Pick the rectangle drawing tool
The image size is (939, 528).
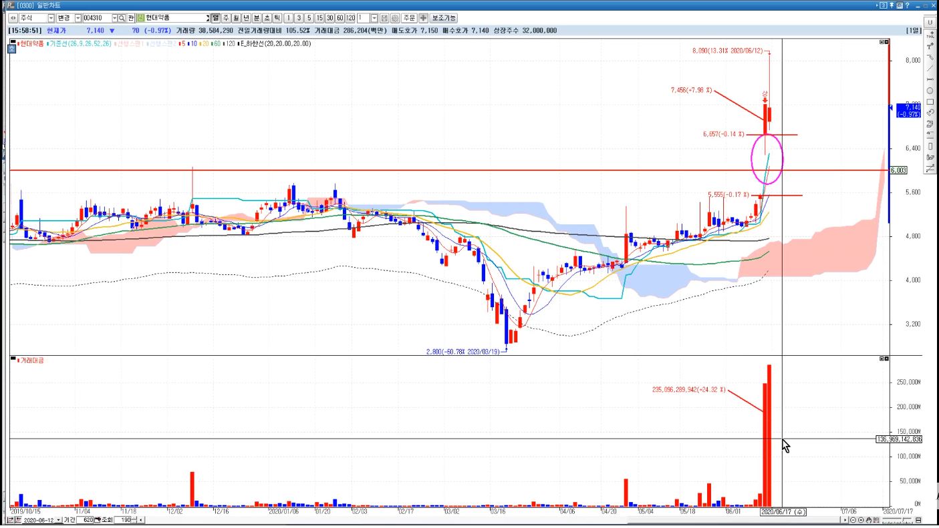coord(930,101)
